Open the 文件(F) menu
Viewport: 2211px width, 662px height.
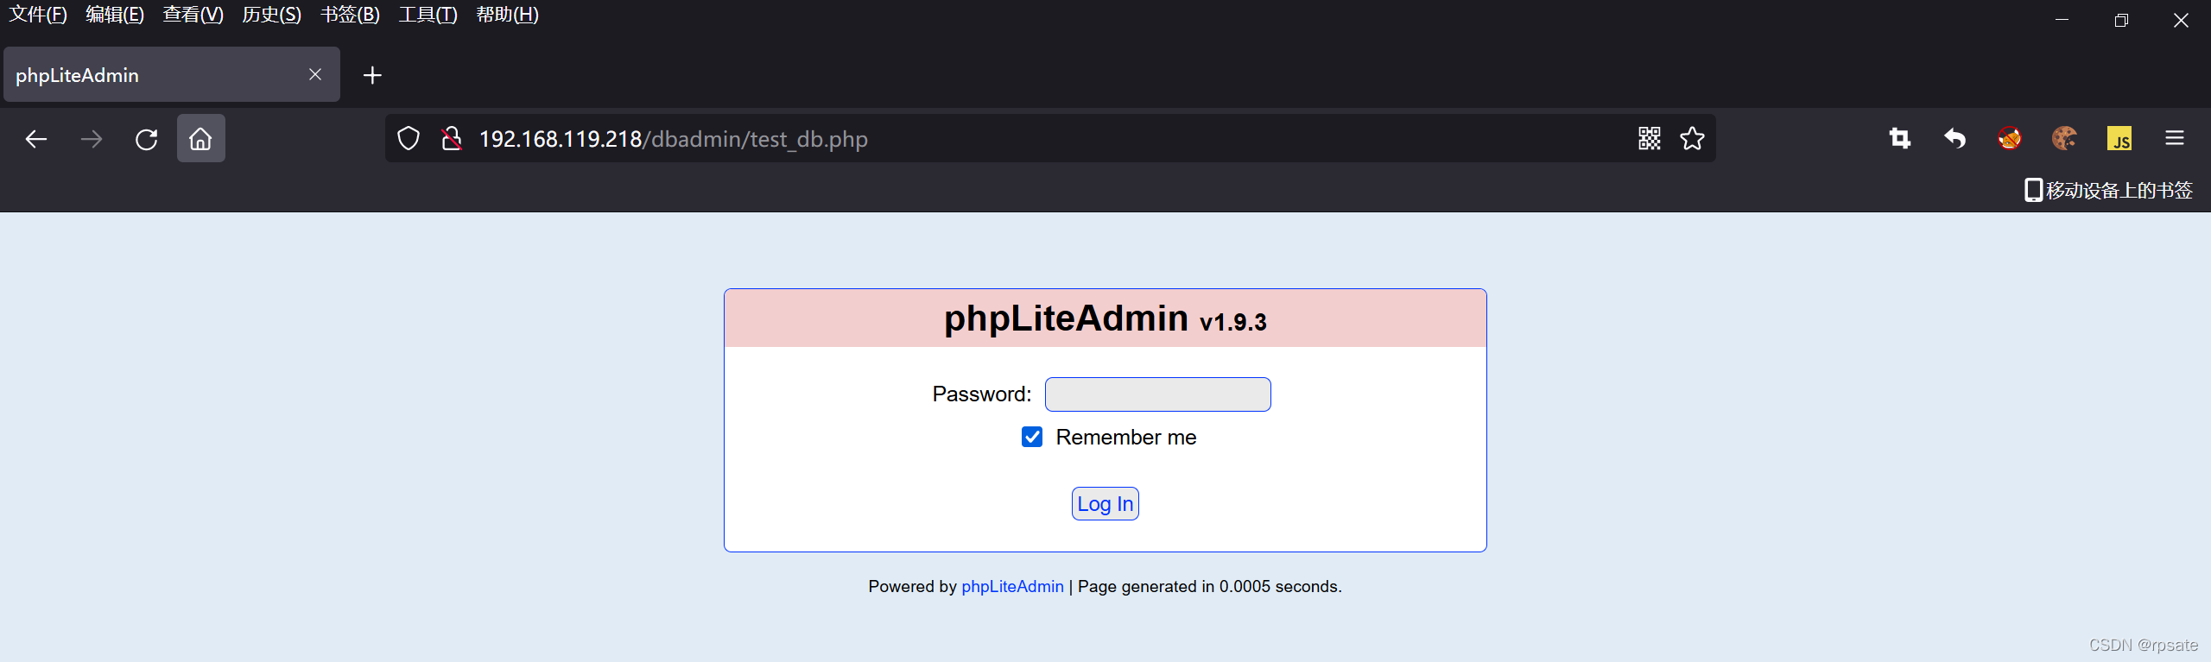click(x=38, y=15)
